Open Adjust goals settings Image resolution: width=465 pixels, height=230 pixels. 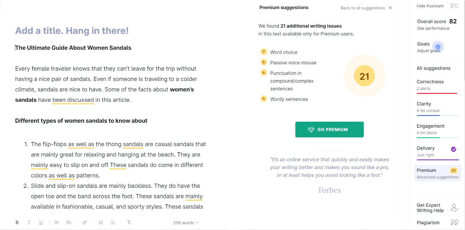click(429, 51)
